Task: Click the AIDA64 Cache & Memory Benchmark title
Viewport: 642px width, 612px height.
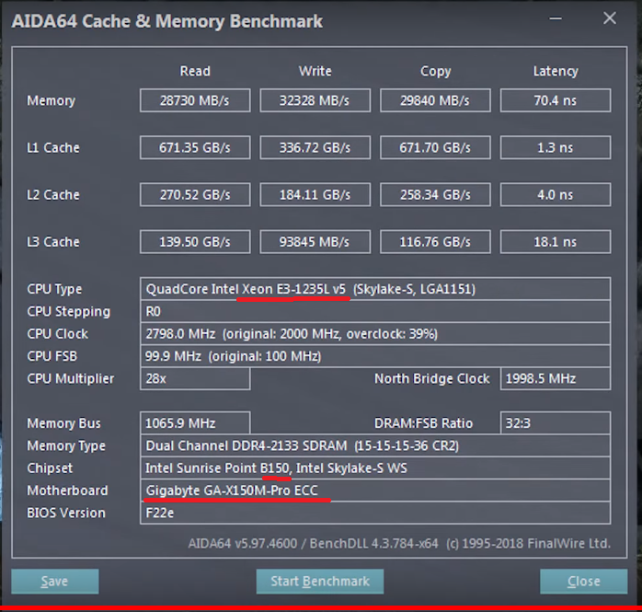Action: tap(167, 22)
